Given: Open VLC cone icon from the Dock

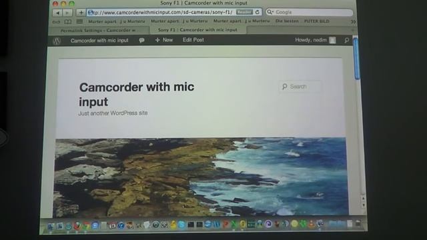Looking at the screenshot, I should pyautogui.click(x=312, y=224).
